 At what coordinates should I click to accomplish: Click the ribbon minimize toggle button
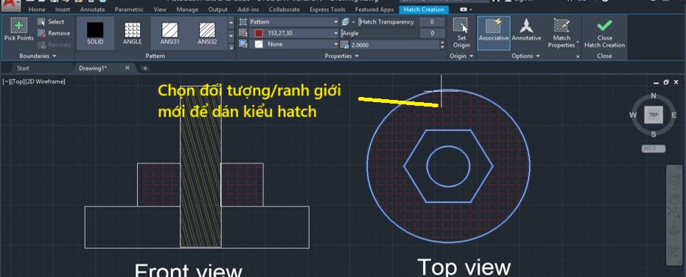[x=463, y=9]
